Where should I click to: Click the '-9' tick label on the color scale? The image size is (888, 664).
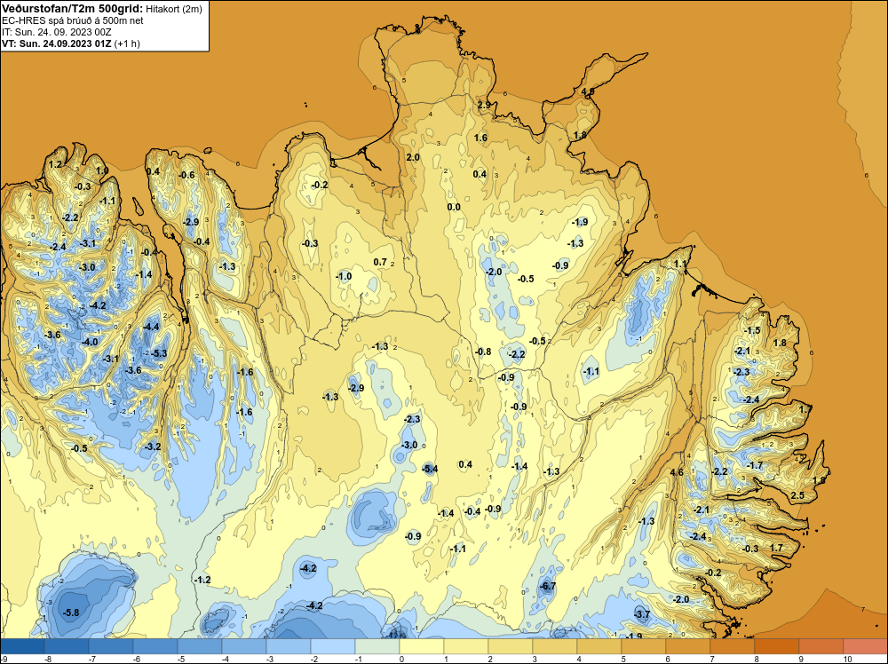click(x=4, y=659)
